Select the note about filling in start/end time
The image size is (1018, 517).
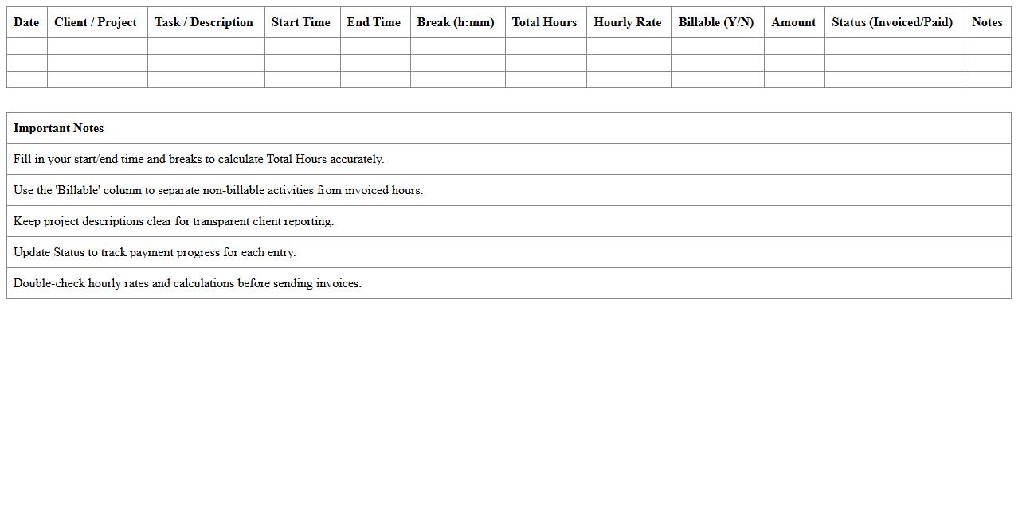(199, 159)
